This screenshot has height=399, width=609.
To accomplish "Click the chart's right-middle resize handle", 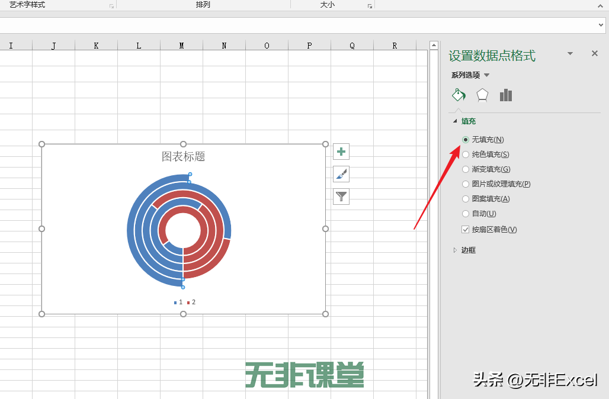I will 325,229.
